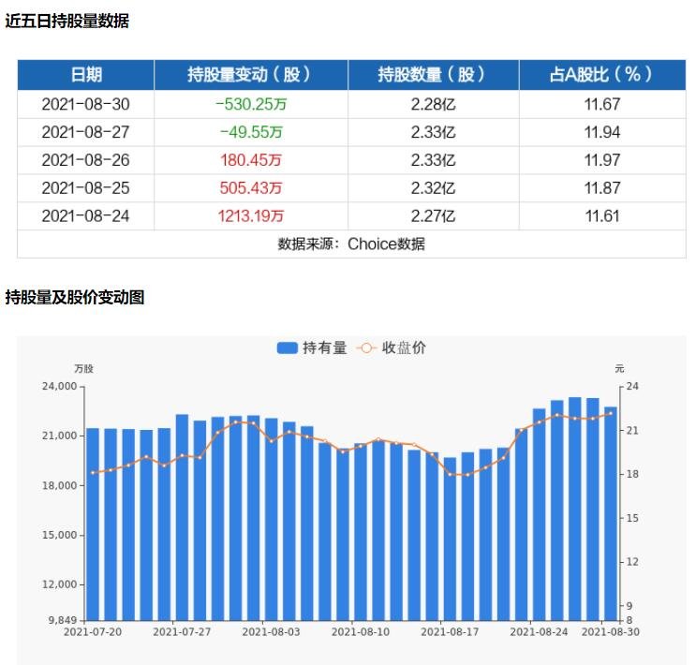Click the 11.61 percentage cell
This screenshot has width=695, height=665.
point(602,216)
